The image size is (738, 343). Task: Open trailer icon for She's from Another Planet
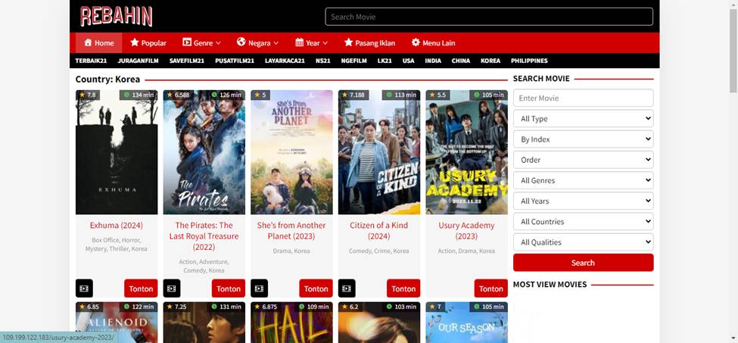point(260,288)
